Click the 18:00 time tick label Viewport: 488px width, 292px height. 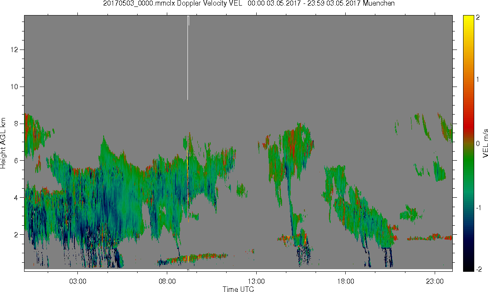tap(346, 281)
